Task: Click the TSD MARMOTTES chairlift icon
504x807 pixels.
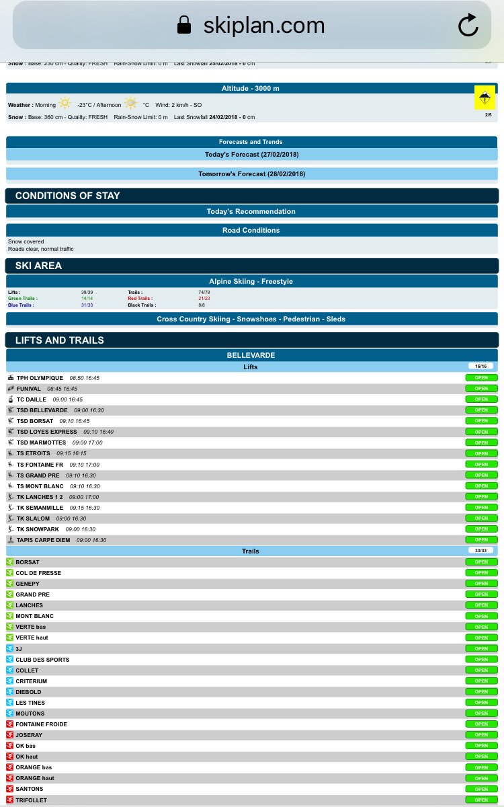Action: pyautogui.click(x=11, y=443)
